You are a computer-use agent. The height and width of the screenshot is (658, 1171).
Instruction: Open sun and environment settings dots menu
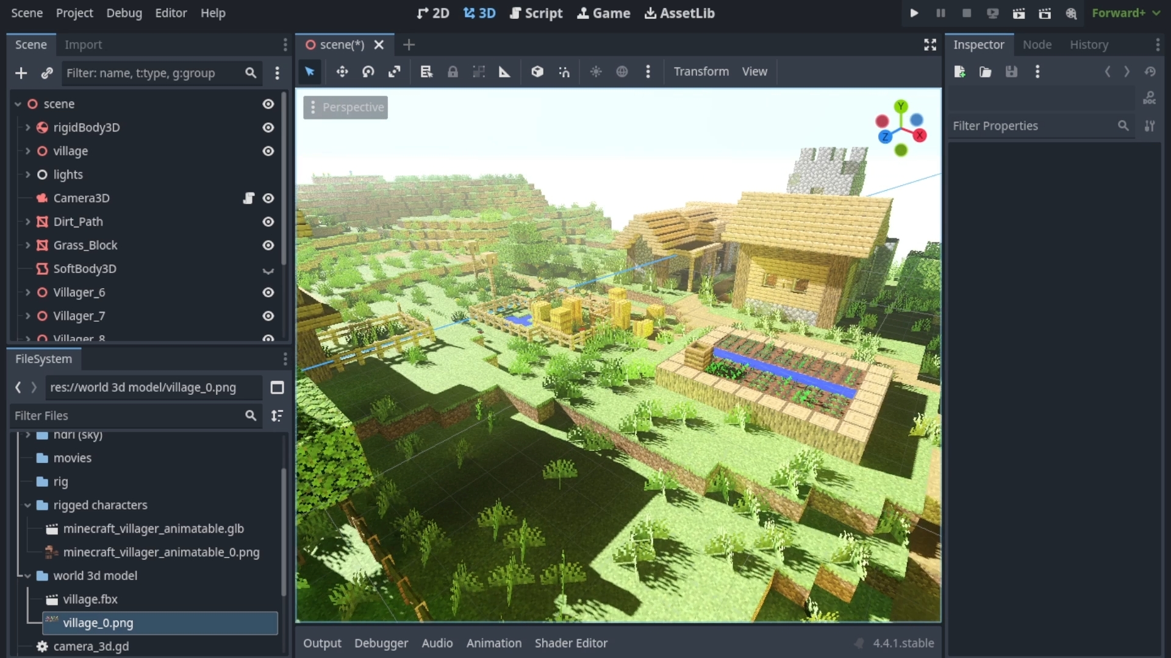tap(648, 72)
